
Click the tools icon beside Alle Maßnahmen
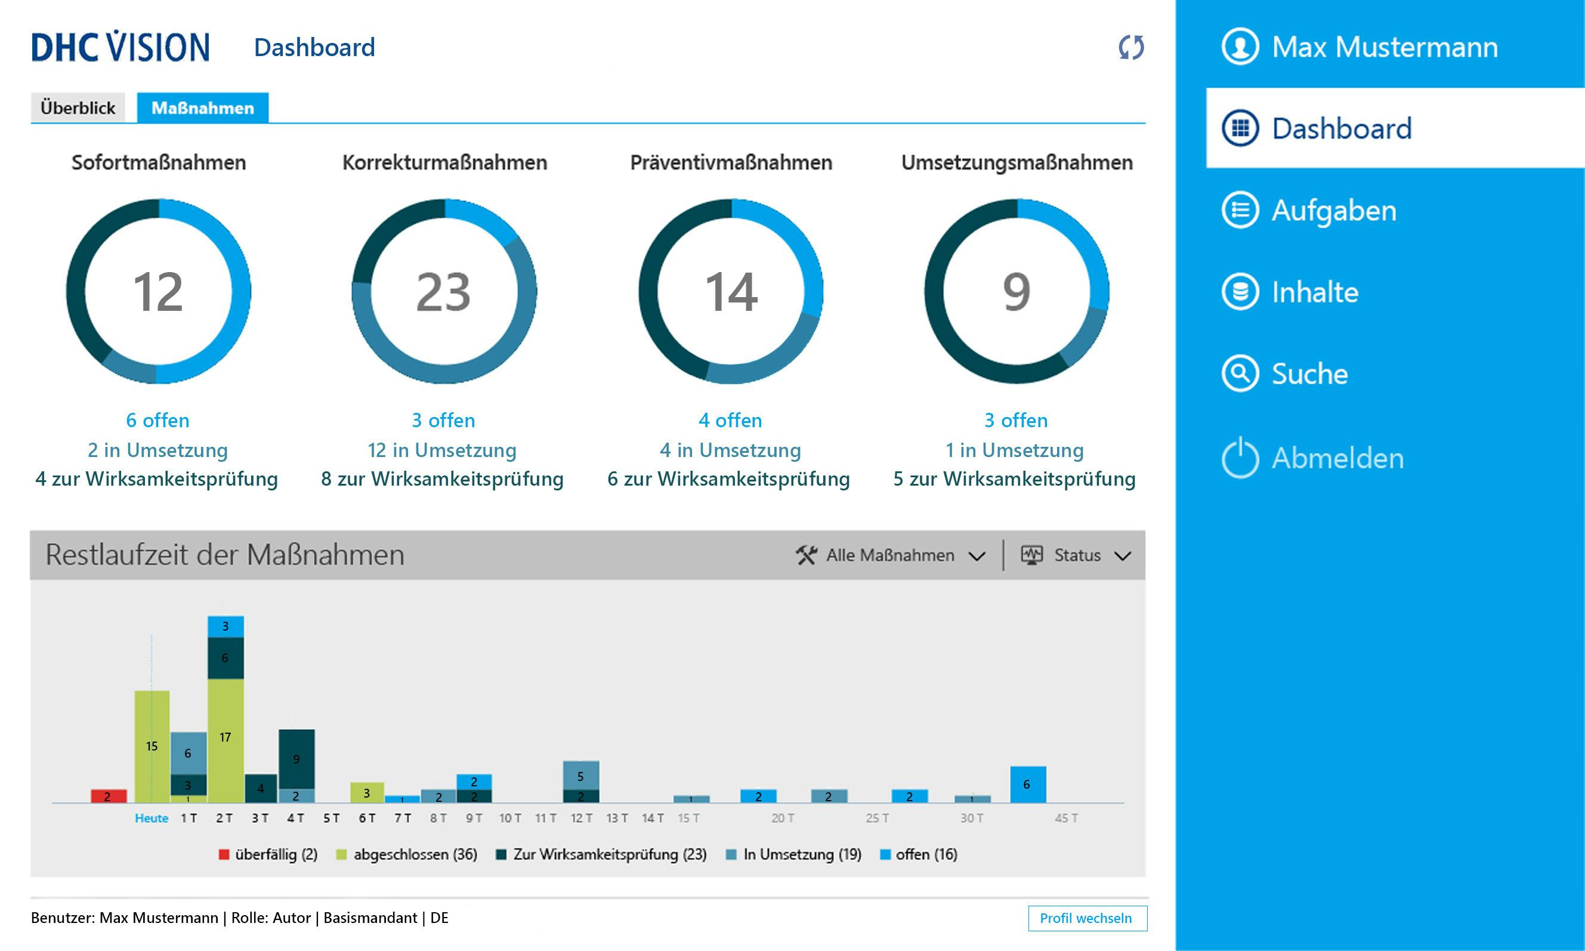pyautogui.click(x=808, y=555)
